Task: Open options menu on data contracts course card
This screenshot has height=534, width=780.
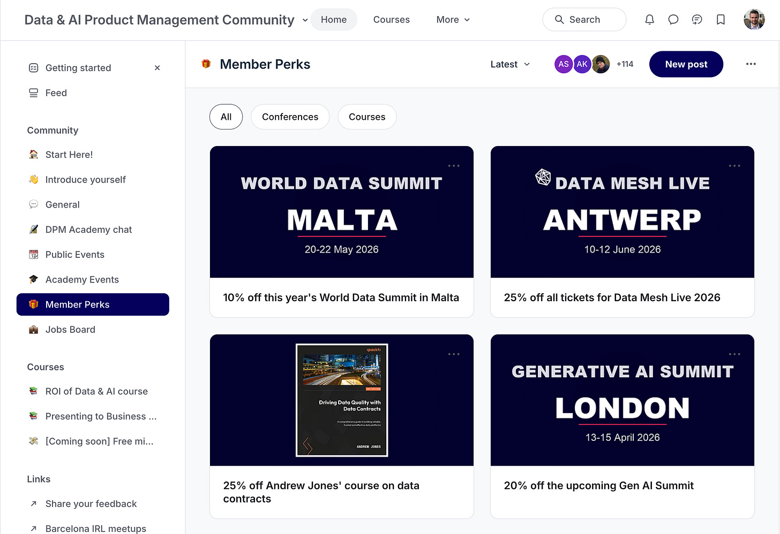Action: pos(454,354)
